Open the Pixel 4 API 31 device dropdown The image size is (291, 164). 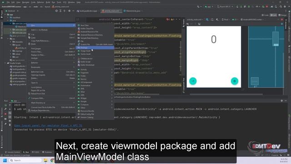point(225,6)
